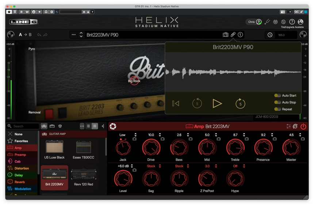Skip to start of audio clip

[176, 104]
